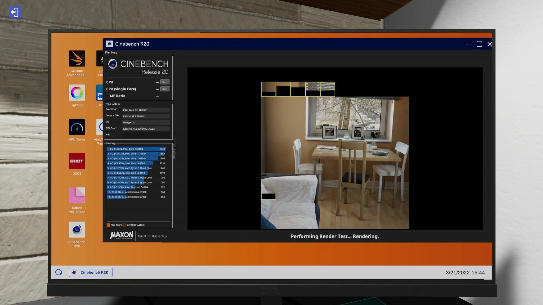543x305 pixels.
Task: Select the CPU benchmark toggle
Action: click(x=164, y=82)
